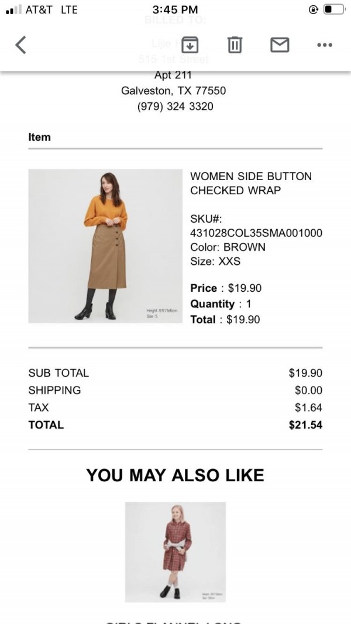Tap the bold TOTAL $21.54 amount
Viewport: 351px width, 624px height.
point(305,425)
